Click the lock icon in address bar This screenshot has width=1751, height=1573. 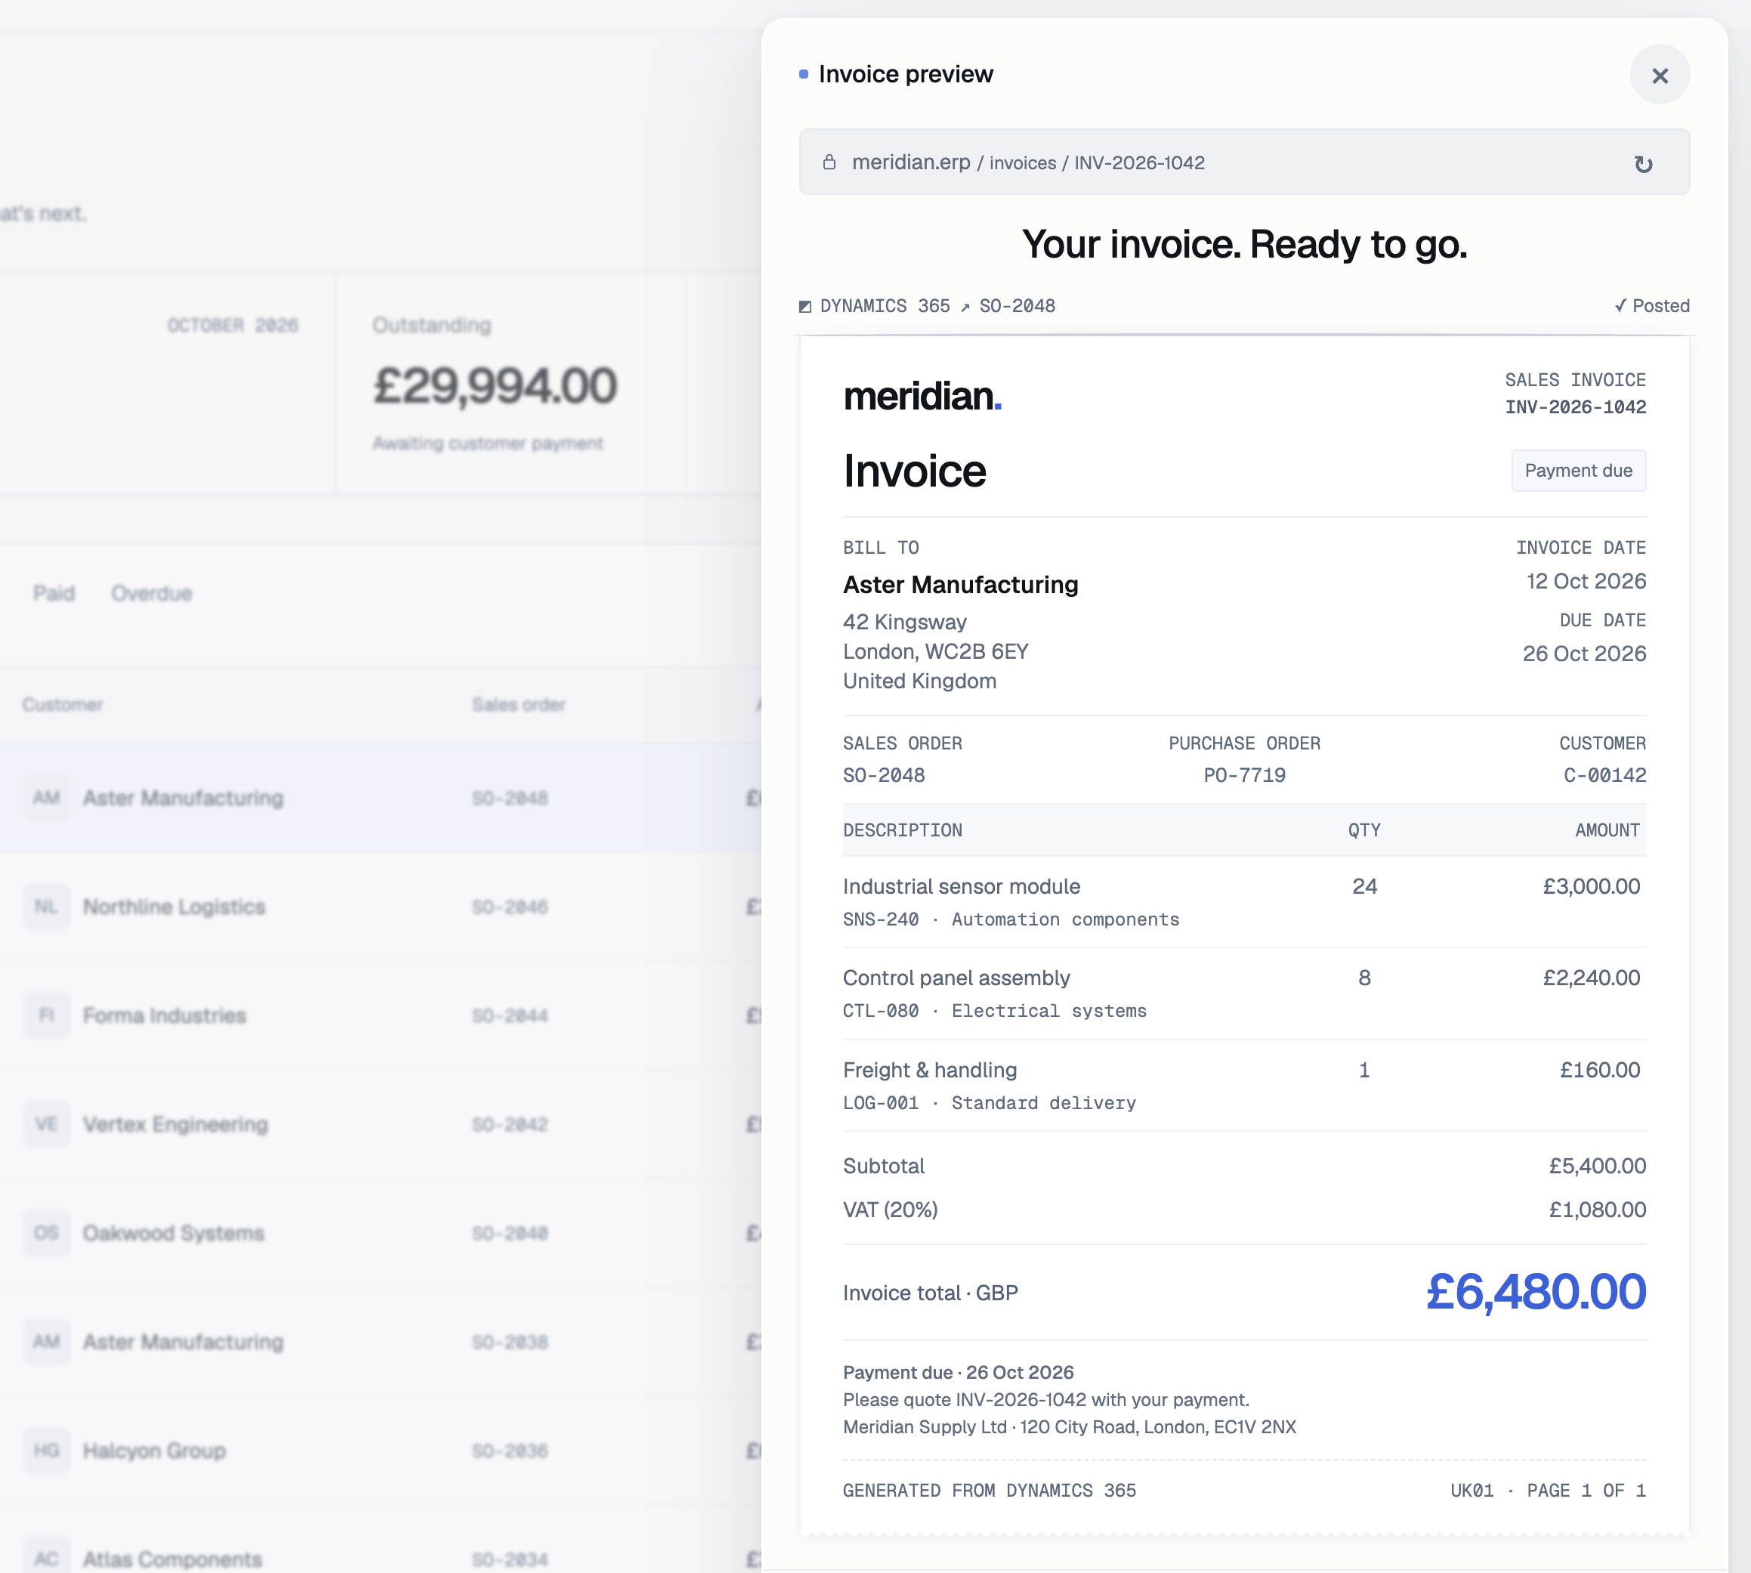pyautogui.click(x=829, y=162)
